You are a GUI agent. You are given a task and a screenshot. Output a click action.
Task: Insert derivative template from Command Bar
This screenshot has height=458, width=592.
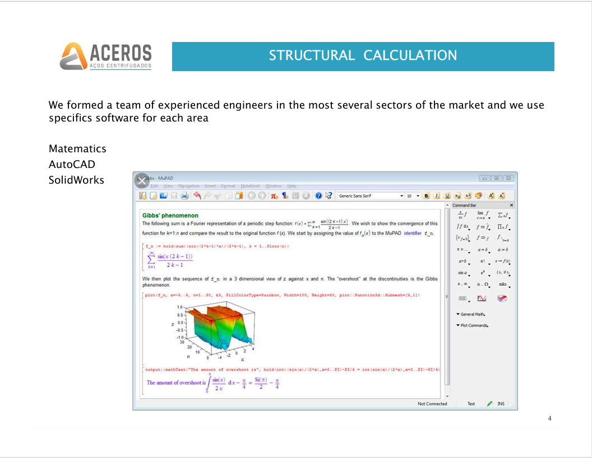[x=463, y=215]
